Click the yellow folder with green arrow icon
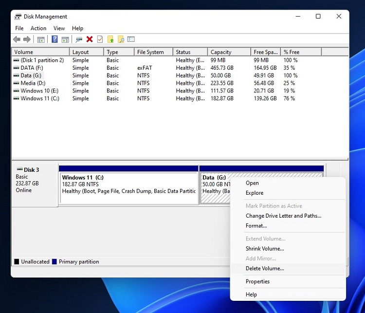This screenshot has width=365, height=313. pos(110,39)
